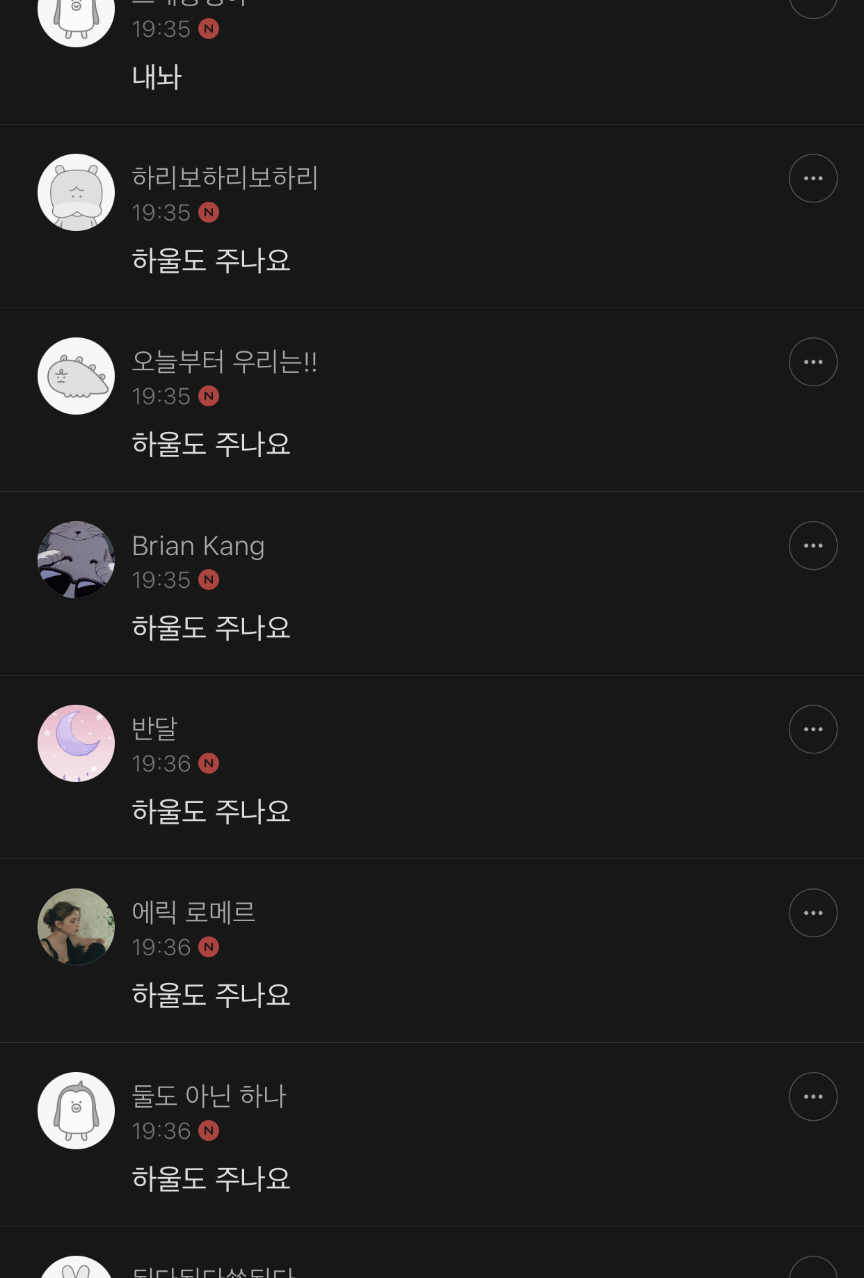
Task: Open 반달 username link
Action: click(155, 729)
